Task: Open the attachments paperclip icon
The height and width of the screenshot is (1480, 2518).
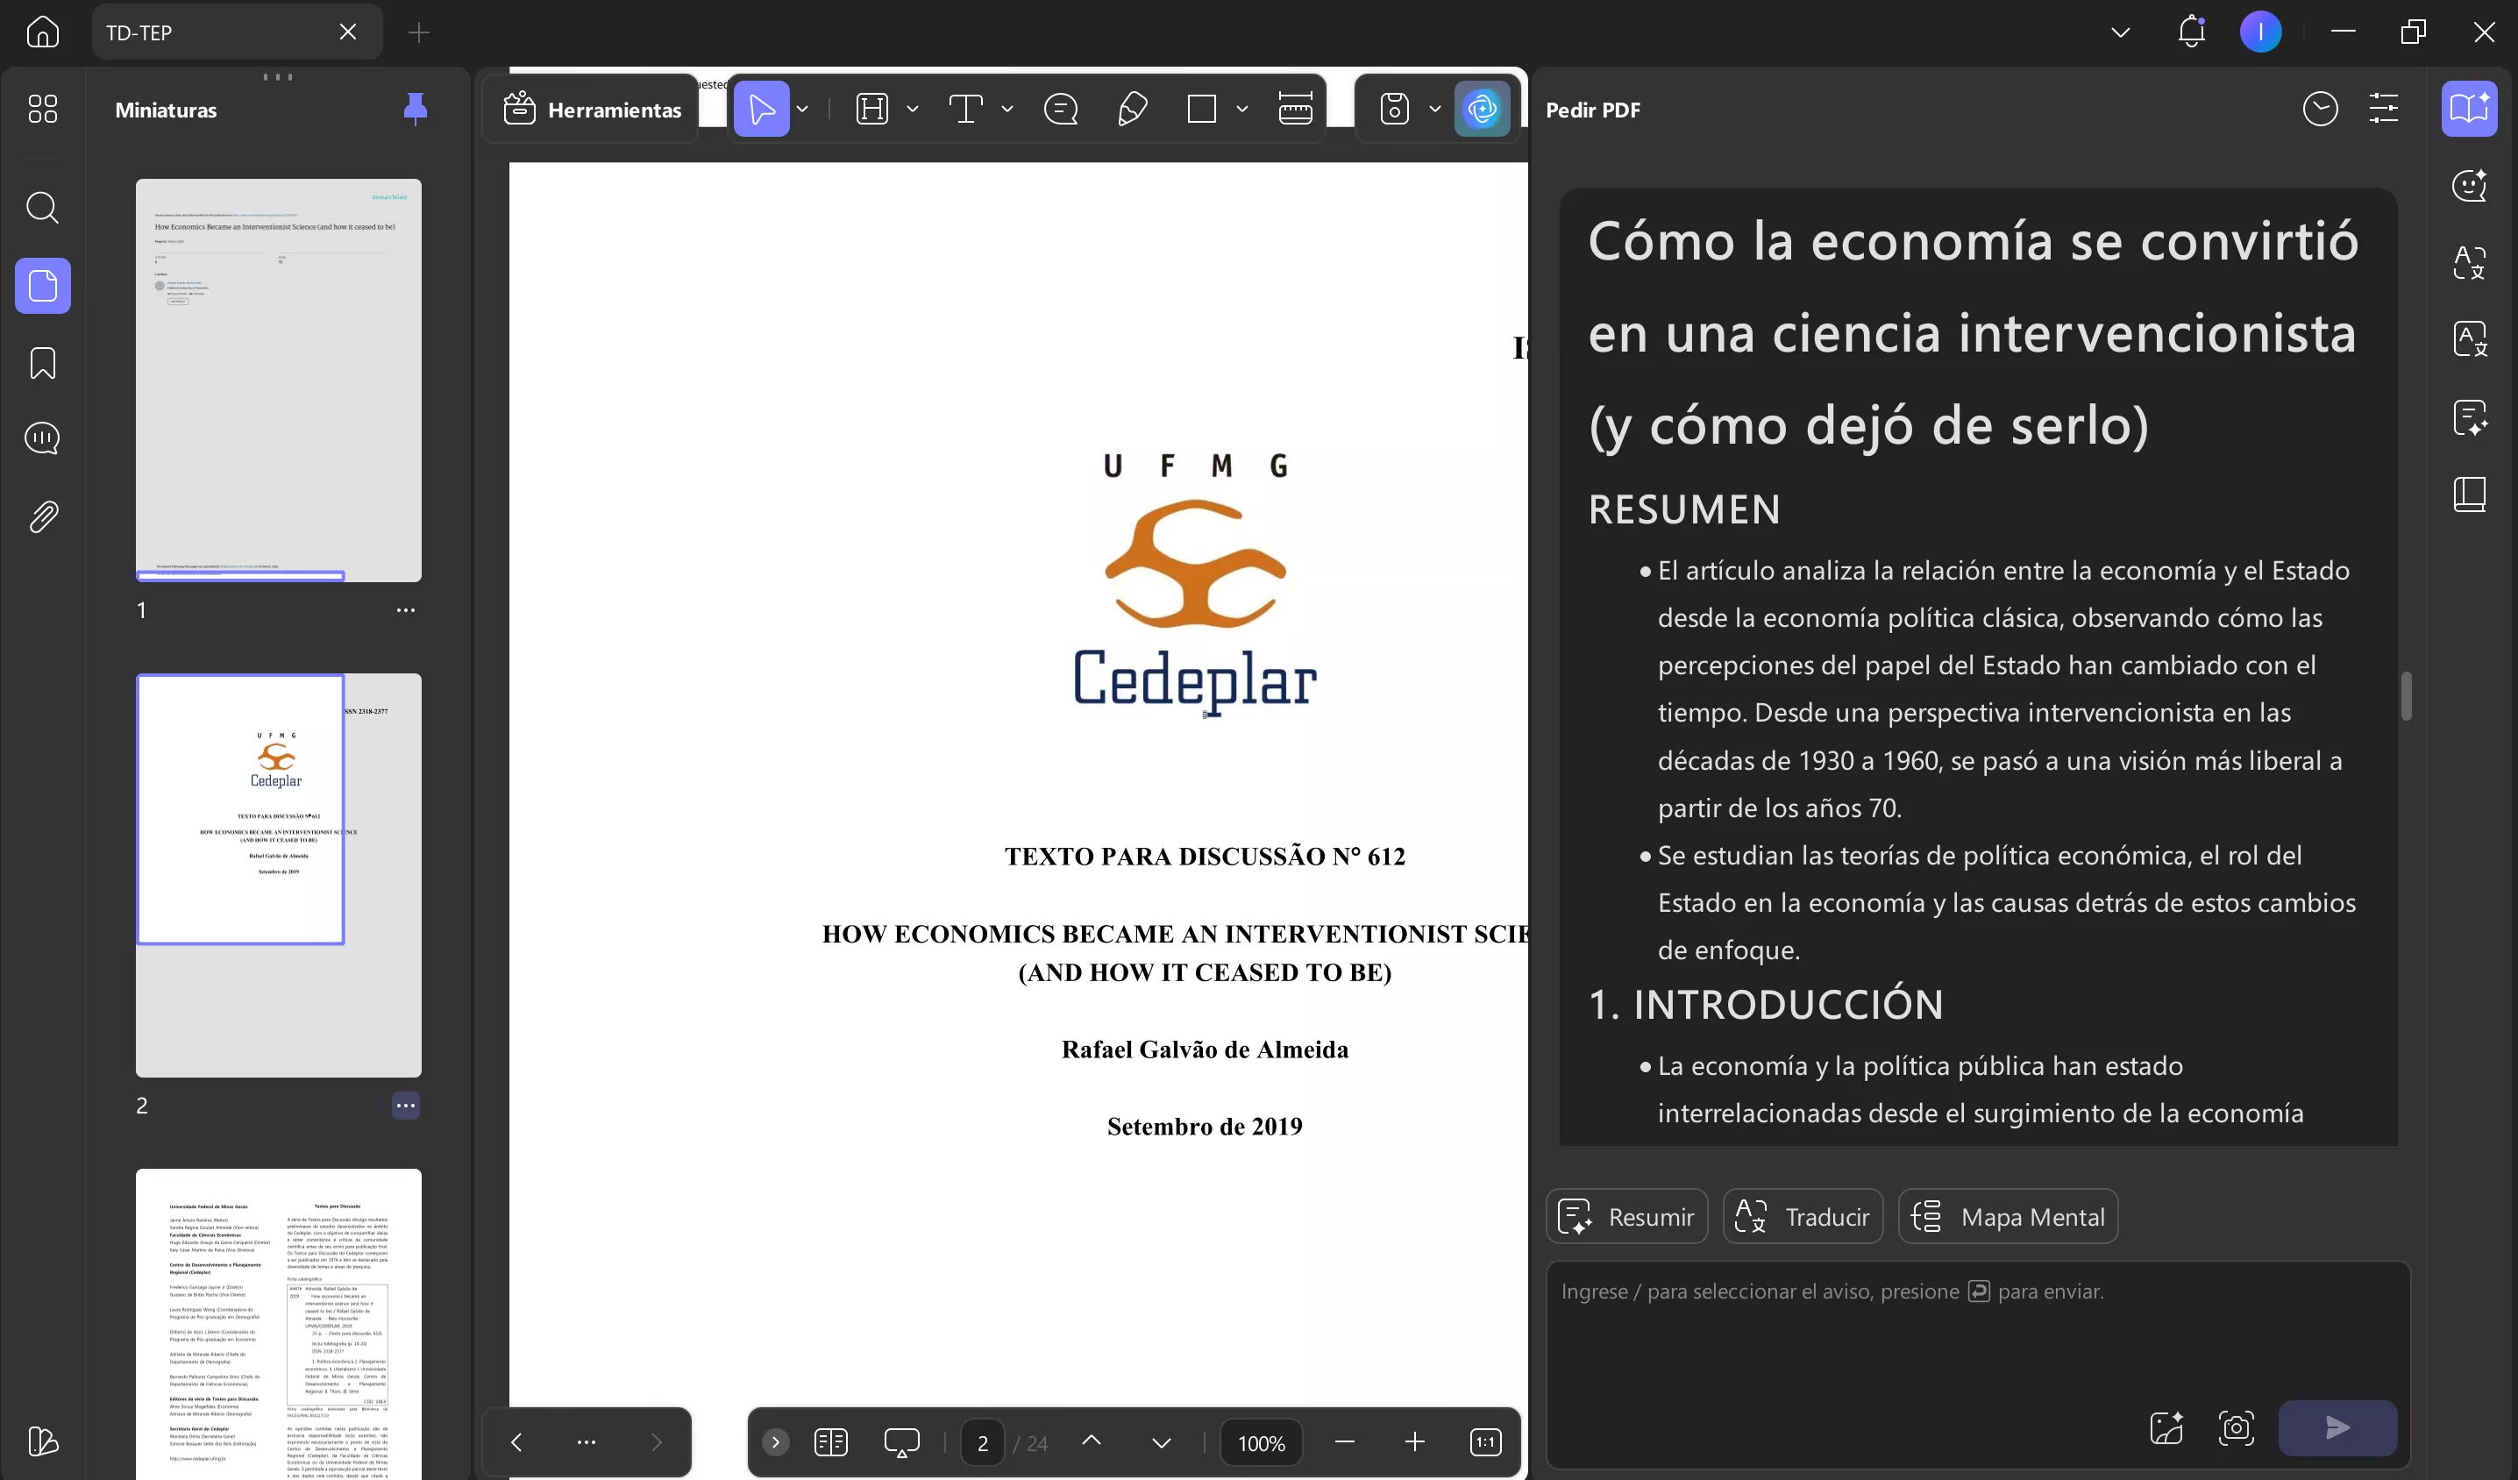Action: tap(42, 516)
